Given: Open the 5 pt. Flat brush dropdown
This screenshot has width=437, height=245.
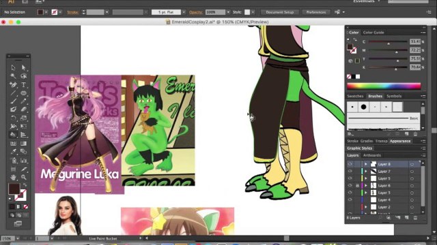Looking at the screenshot, I should 184,12.
